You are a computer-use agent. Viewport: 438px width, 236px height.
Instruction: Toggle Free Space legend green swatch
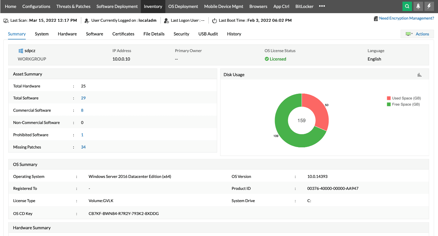(389, 104)
